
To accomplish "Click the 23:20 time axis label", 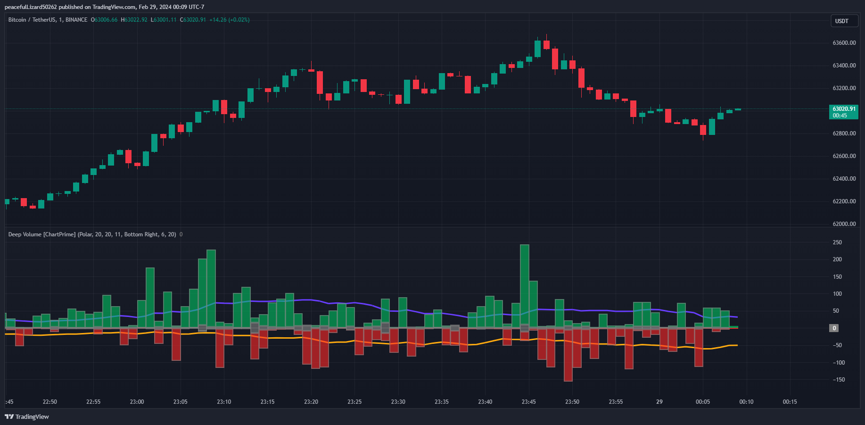I will tap(311, 402).
